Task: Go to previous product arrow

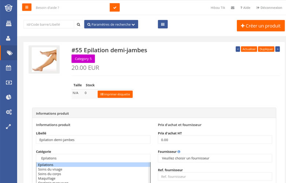Action: coord(238,49)
